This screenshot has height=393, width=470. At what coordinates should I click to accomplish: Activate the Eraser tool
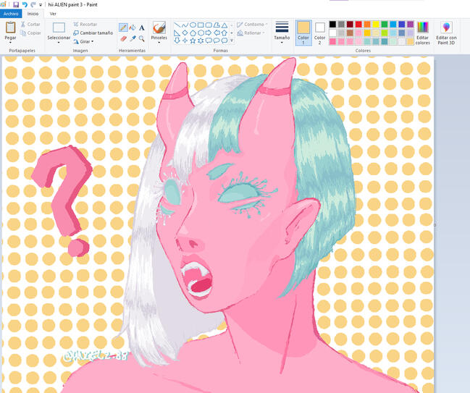123,38
